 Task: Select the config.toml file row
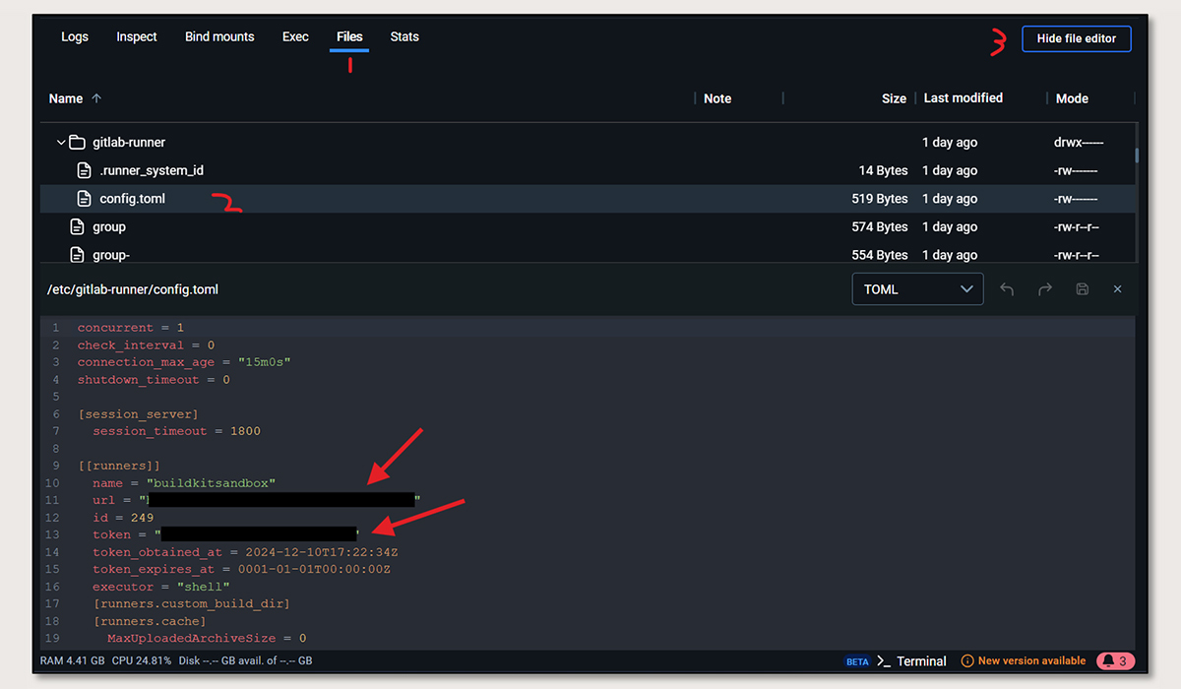pyautogui.click(x=394, y=198)
